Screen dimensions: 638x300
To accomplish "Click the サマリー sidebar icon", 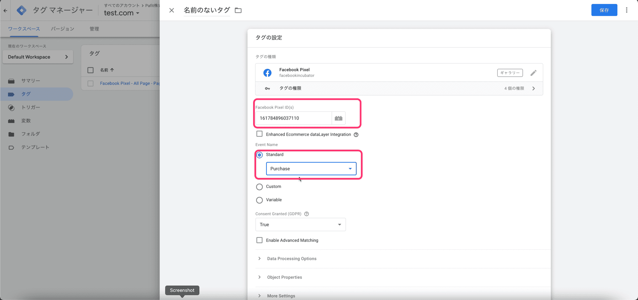I will coord(11,81).
